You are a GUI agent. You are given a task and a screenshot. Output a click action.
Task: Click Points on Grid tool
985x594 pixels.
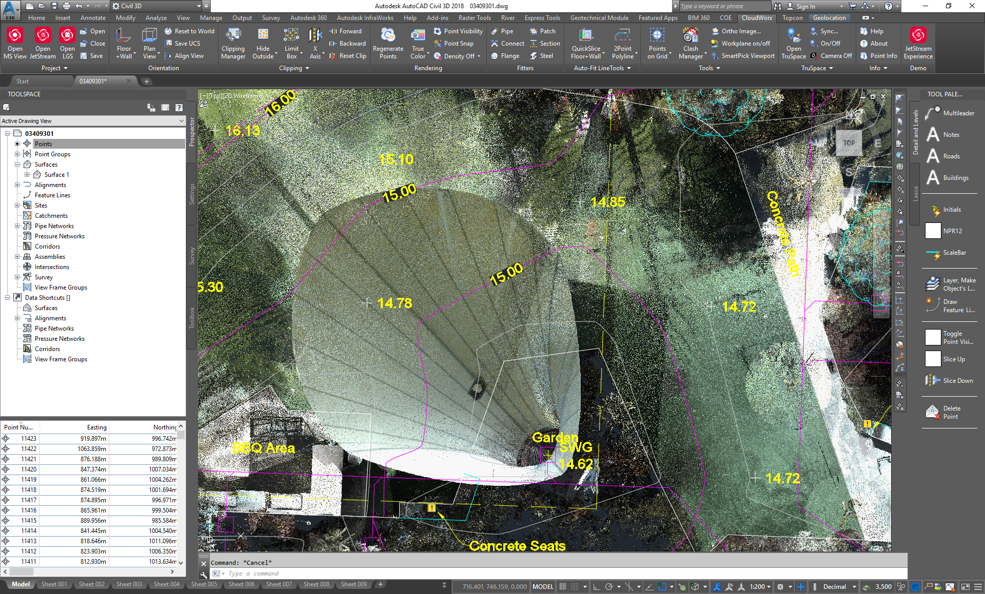[x=657, y=43]
